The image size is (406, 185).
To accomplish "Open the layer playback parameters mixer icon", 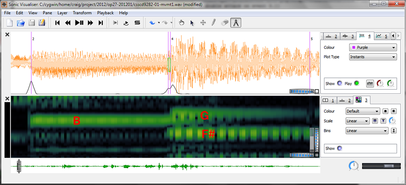I will 370,84.
